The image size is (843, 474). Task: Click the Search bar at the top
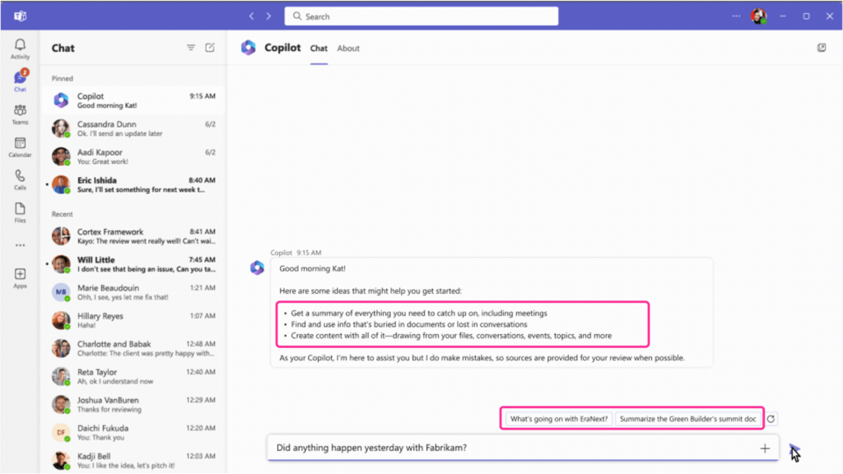421,15
